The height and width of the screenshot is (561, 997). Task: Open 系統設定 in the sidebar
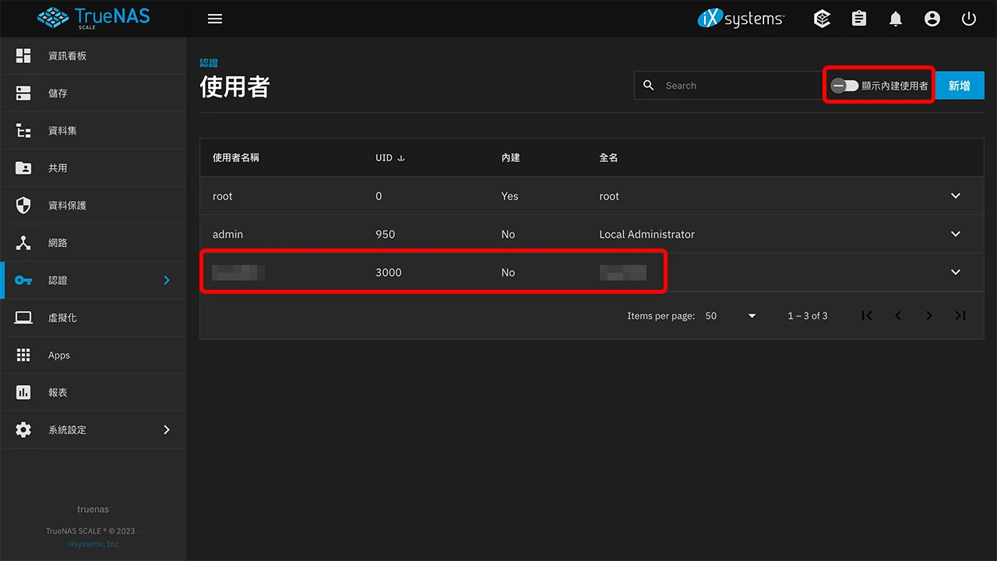(23, 429)
